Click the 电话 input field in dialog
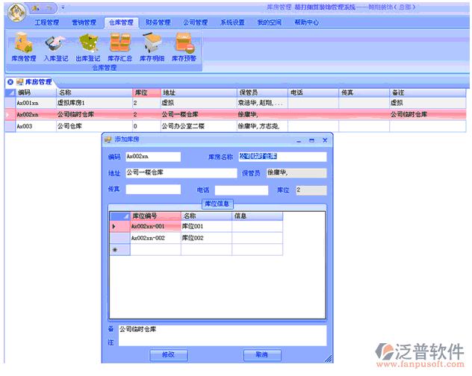 coord(240,190)
